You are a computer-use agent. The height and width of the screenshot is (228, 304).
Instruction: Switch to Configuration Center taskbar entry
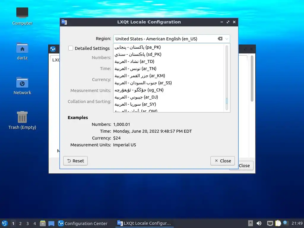[83, 223]
